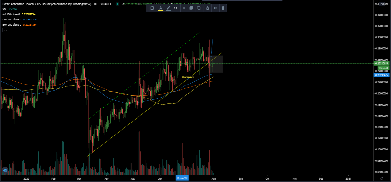Grab the drawing toolbar drag handle

pos(148,8)
